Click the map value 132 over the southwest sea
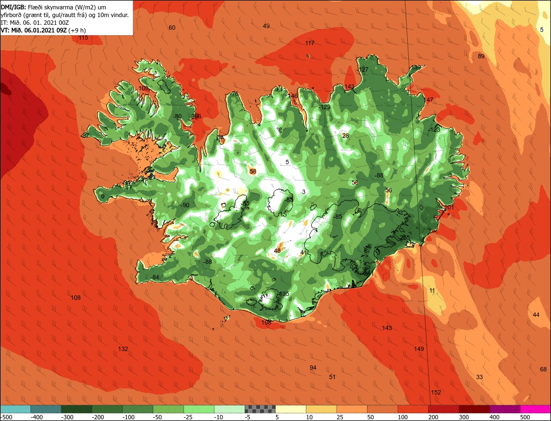This screenshot has height=421, width=551. 123,349
